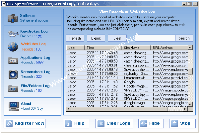Click the sparkle icon on Hide button
This screenshot has height=133, width=199.
point(144,124)
